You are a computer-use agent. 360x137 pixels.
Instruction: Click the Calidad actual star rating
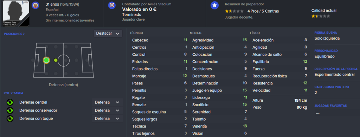321,16
